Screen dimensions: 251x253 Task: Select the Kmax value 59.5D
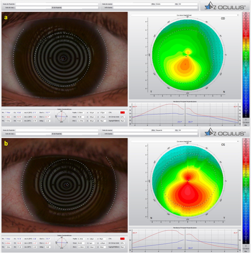click(x=81, y=243)
